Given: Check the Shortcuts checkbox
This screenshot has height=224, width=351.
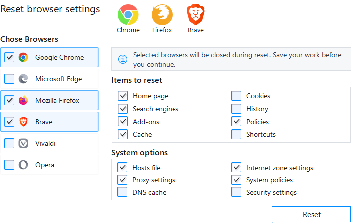Looking at the screenshot, I should coord(236,134).
